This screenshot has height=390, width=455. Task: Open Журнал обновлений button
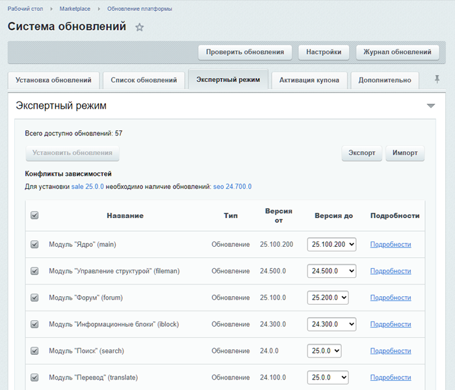pyautogui.click(x=398, y=52)
